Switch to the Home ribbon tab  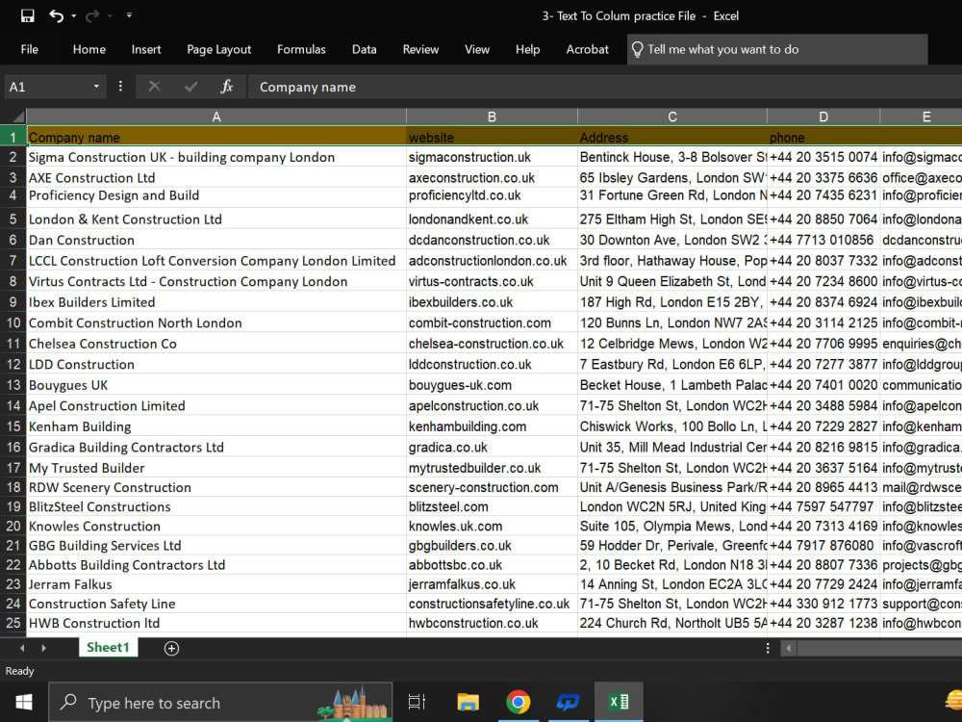tap(89, 50)
